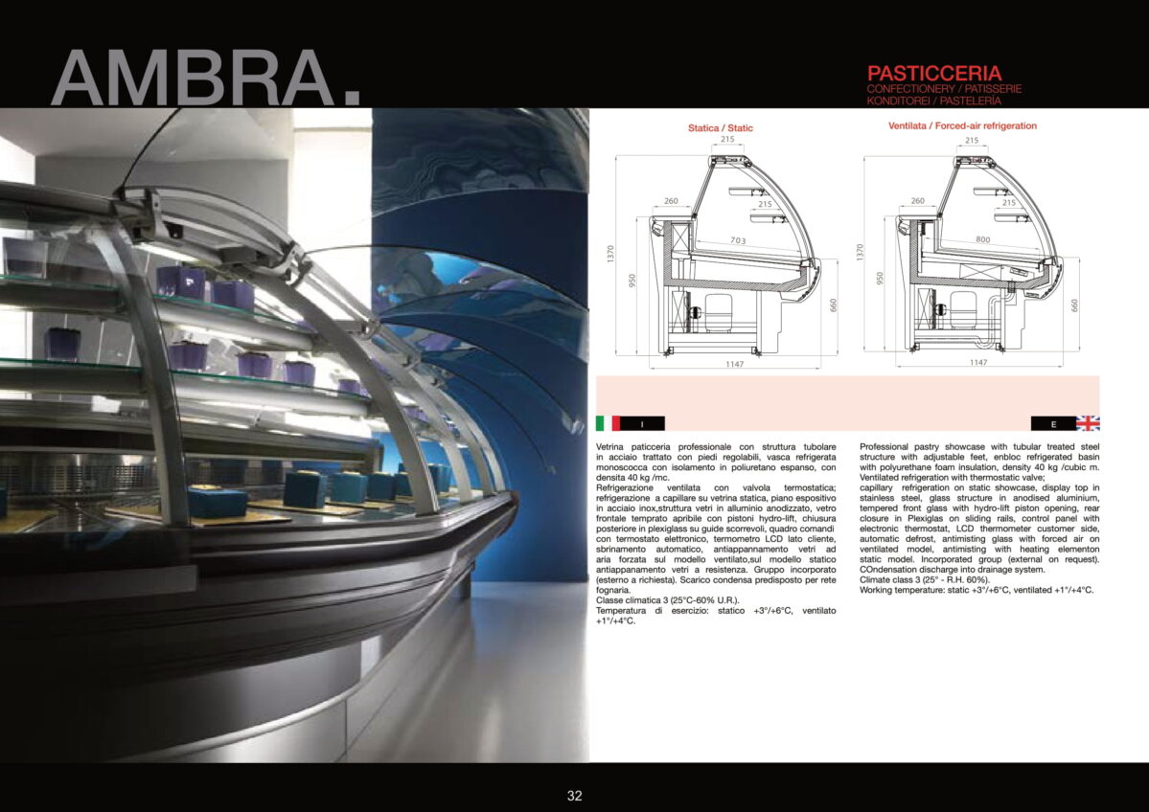The height and width of the screenshot is (812, 1149).
Task: Click the British flag icon
Action: (1088, 423)
